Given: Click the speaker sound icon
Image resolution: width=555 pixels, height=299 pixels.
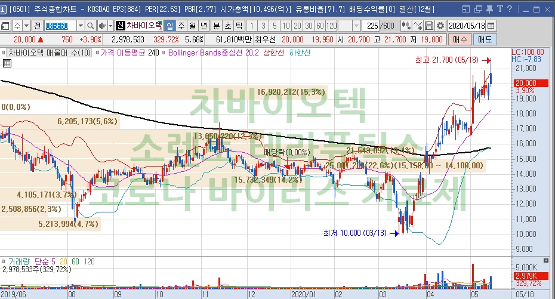Looking at the screenshot, I should tap(102, 26).
